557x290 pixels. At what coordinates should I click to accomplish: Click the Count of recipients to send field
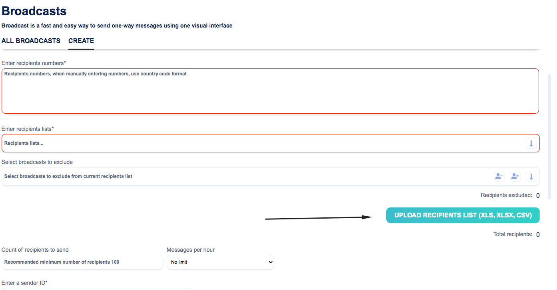pyautogui.click(x=82, y=262)
